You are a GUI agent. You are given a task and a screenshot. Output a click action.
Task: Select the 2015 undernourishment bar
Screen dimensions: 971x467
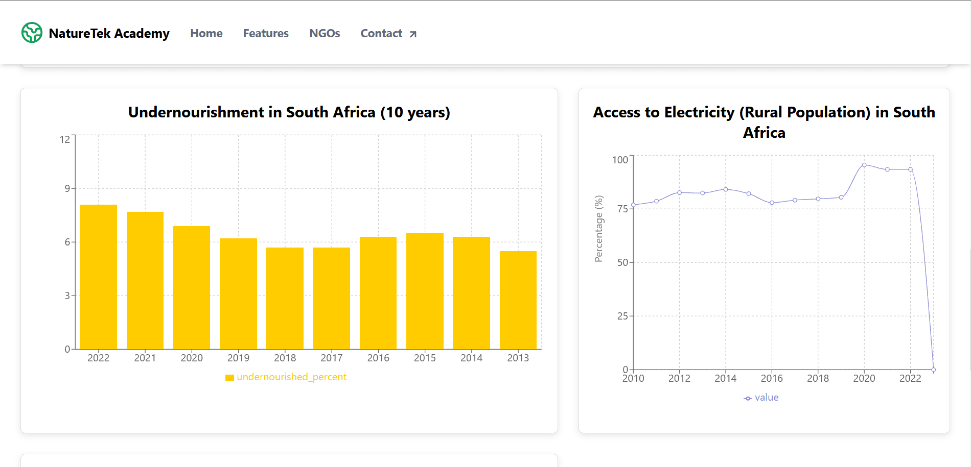pos(425,291)
